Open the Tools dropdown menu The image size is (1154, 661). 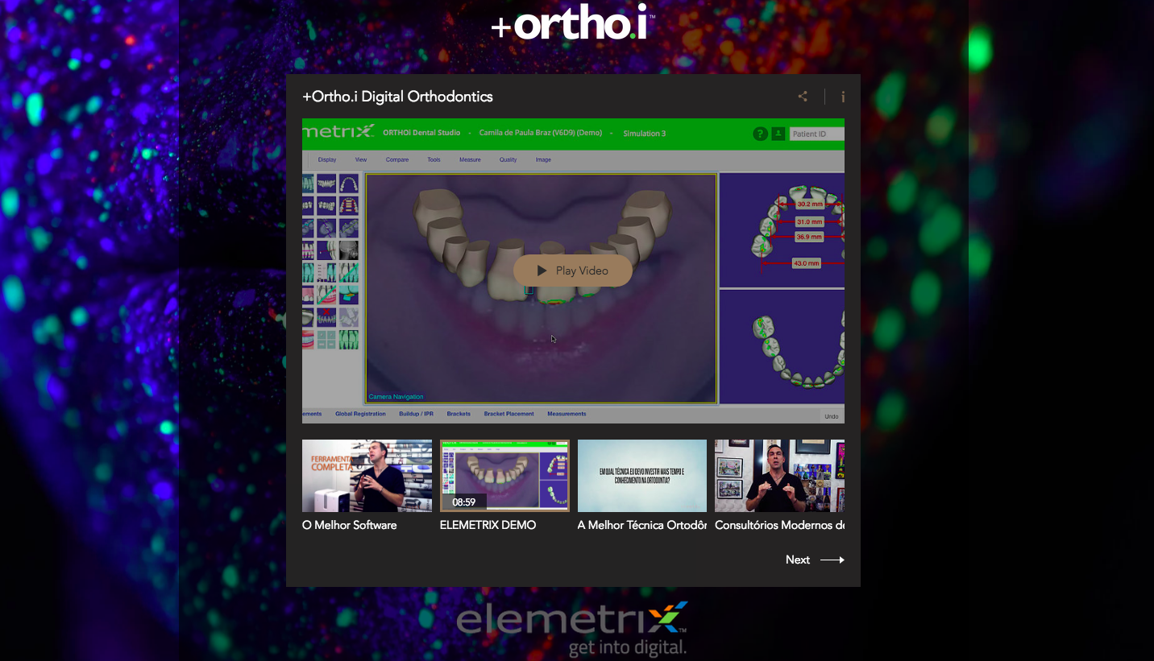pyautogui.click(x=434, y=159)
